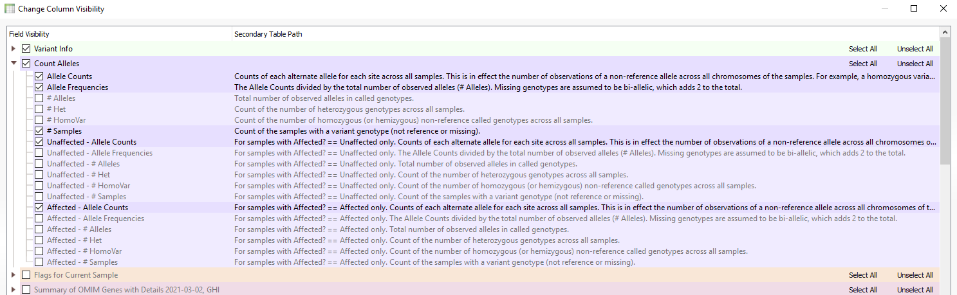Collapse the Count Alleles group

pos(14,64)
